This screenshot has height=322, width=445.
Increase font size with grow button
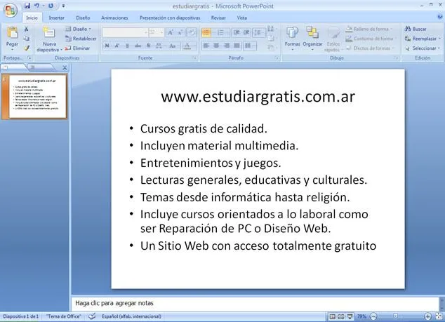coord(171,32)
